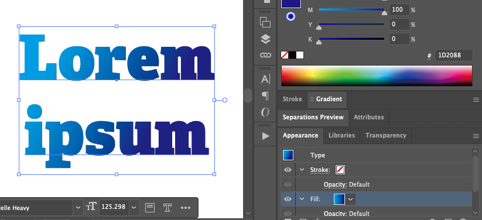Click the Stroke: link in Appearance
482x220 pixels.
(320, 170)
